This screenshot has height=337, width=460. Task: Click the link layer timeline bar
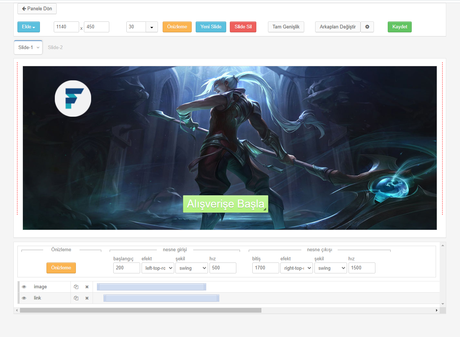[161, 298]
